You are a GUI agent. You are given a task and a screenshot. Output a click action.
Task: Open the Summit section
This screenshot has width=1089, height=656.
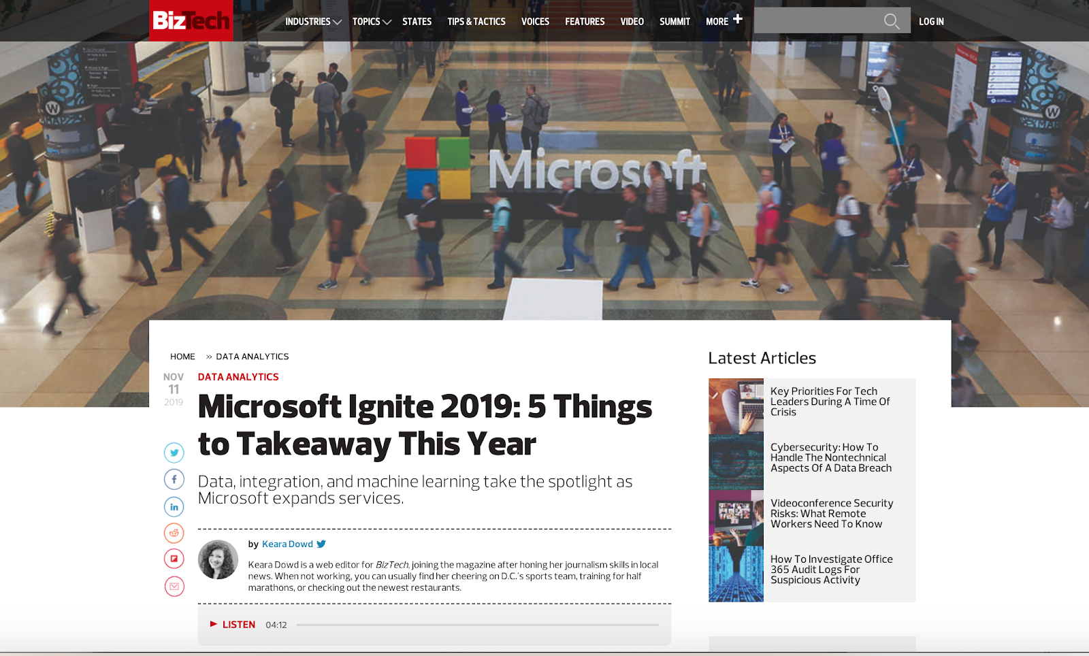(674, 22)
